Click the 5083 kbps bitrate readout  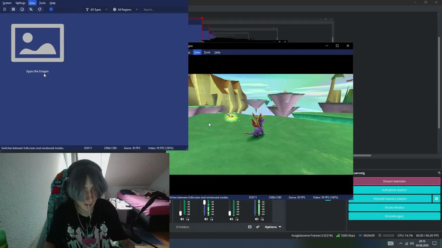pos(348,236)
